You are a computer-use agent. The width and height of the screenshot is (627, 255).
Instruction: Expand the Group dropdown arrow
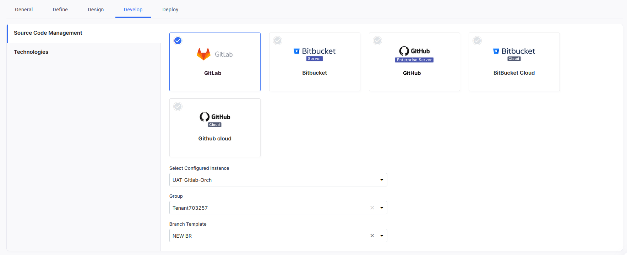[382, 208]
